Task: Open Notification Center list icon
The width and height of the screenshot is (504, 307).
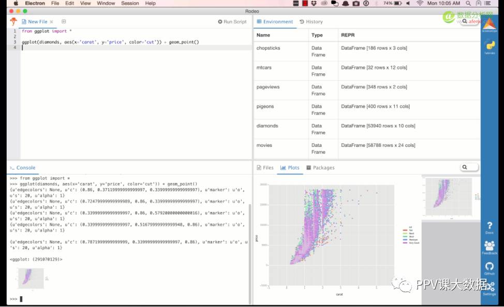Action: [487, 3]
